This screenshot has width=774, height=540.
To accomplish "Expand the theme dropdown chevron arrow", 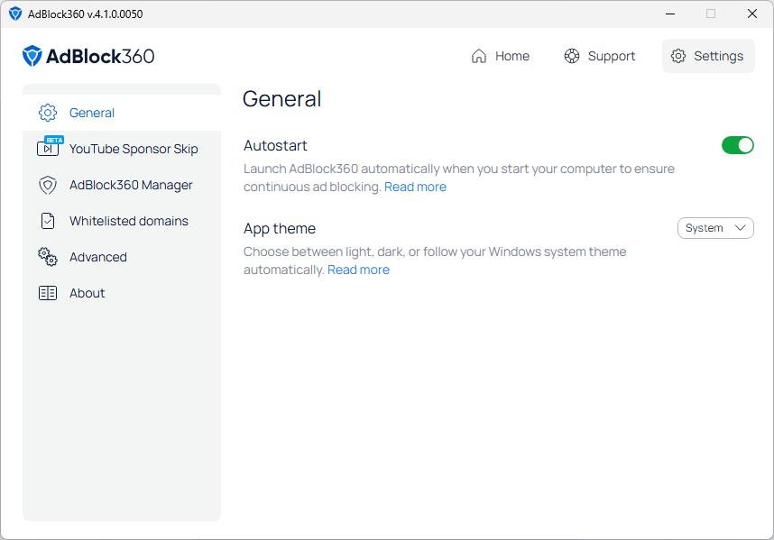I will pyautogui.click(x=742, y=228).
